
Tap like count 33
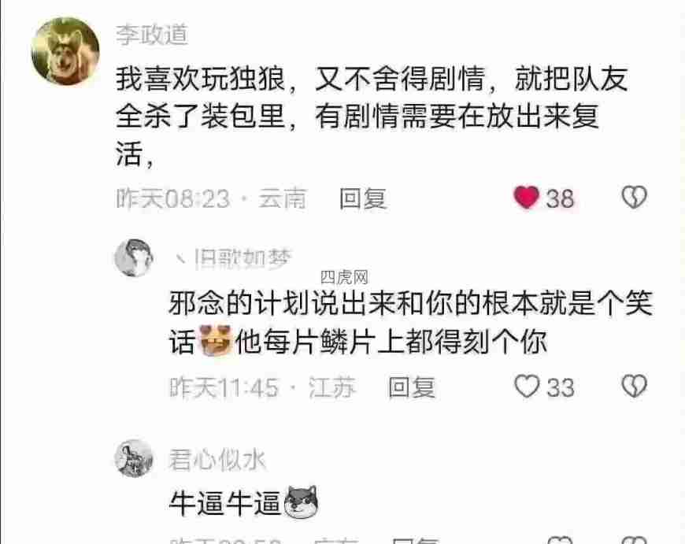560,387
